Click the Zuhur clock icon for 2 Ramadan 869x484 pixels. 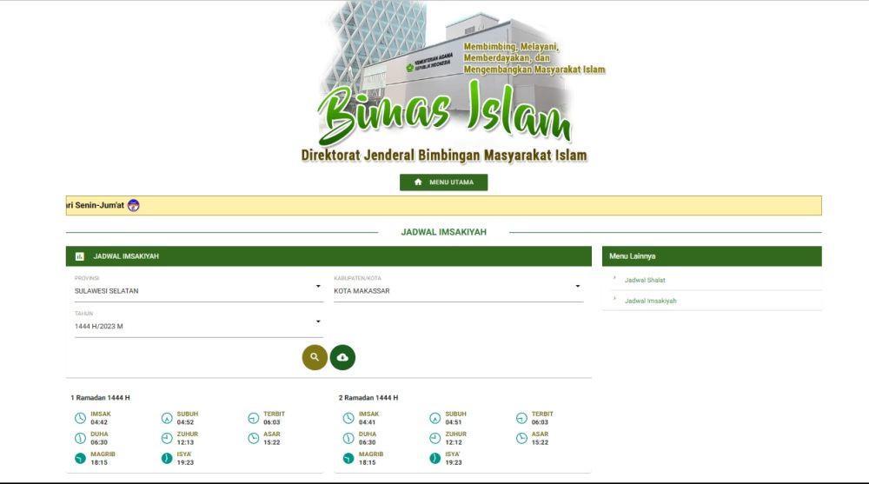click(x=435, y=439)
